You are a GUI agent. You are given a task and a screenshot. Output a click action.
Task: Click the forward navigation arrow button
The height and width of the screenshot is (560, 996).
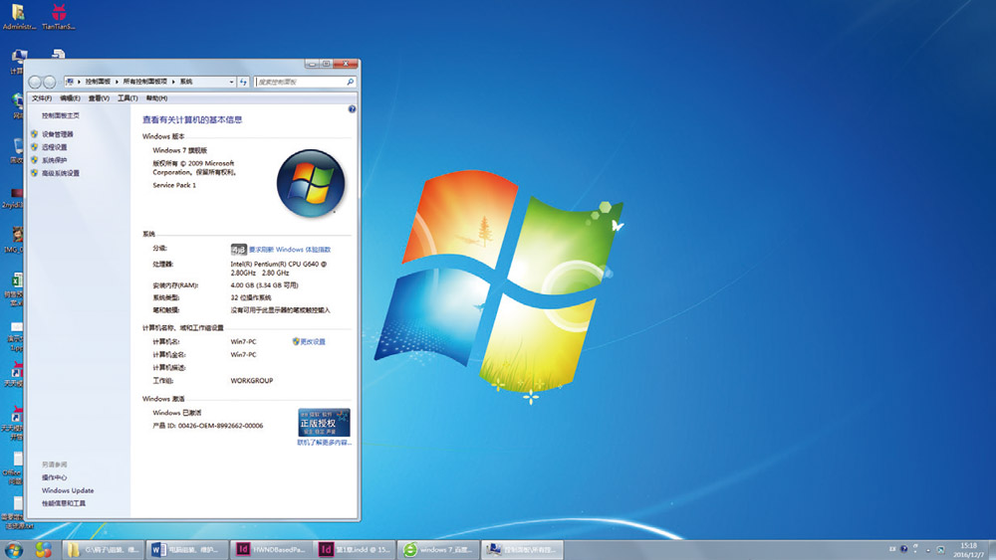point(50,82)
